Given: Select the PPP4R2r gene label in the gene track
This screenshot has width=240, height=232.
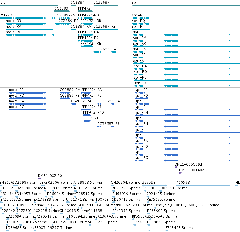Looking at the screenshot, I should pyautogui.click(x=85, y=8).
